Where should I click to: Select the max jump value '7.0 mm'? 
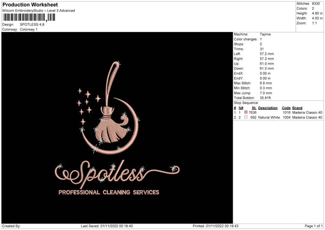pos(266,93)
